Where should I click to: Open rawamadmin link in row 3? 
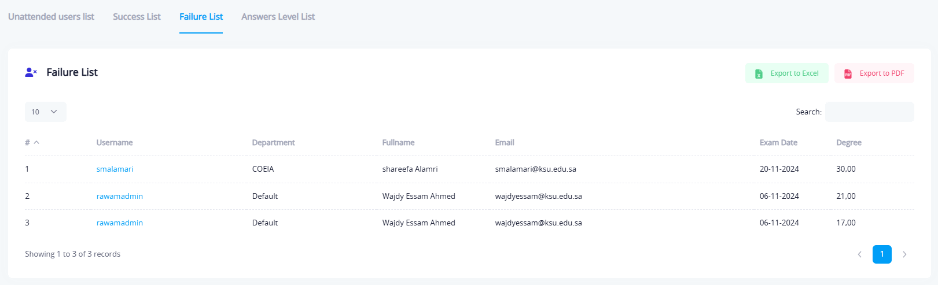click(119, 223)
